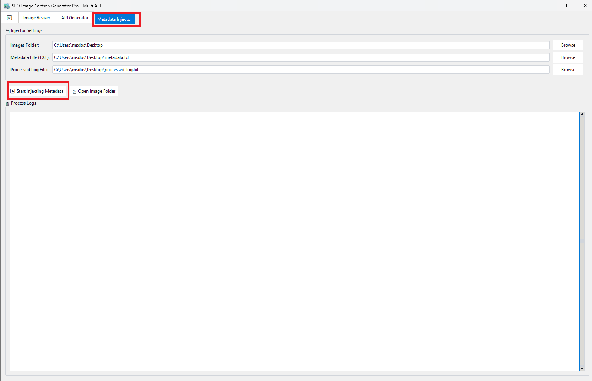592x381 pixels.
Task: Open the checkmark tab
Action: [10, 18]
